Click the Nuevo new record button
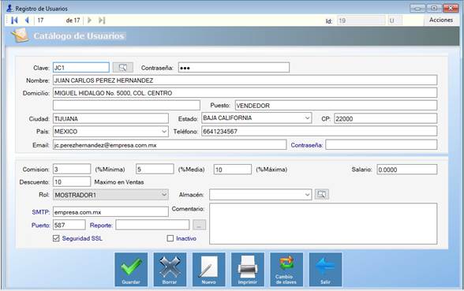This screenshot has height=291, width=464. tap(208, 270)
